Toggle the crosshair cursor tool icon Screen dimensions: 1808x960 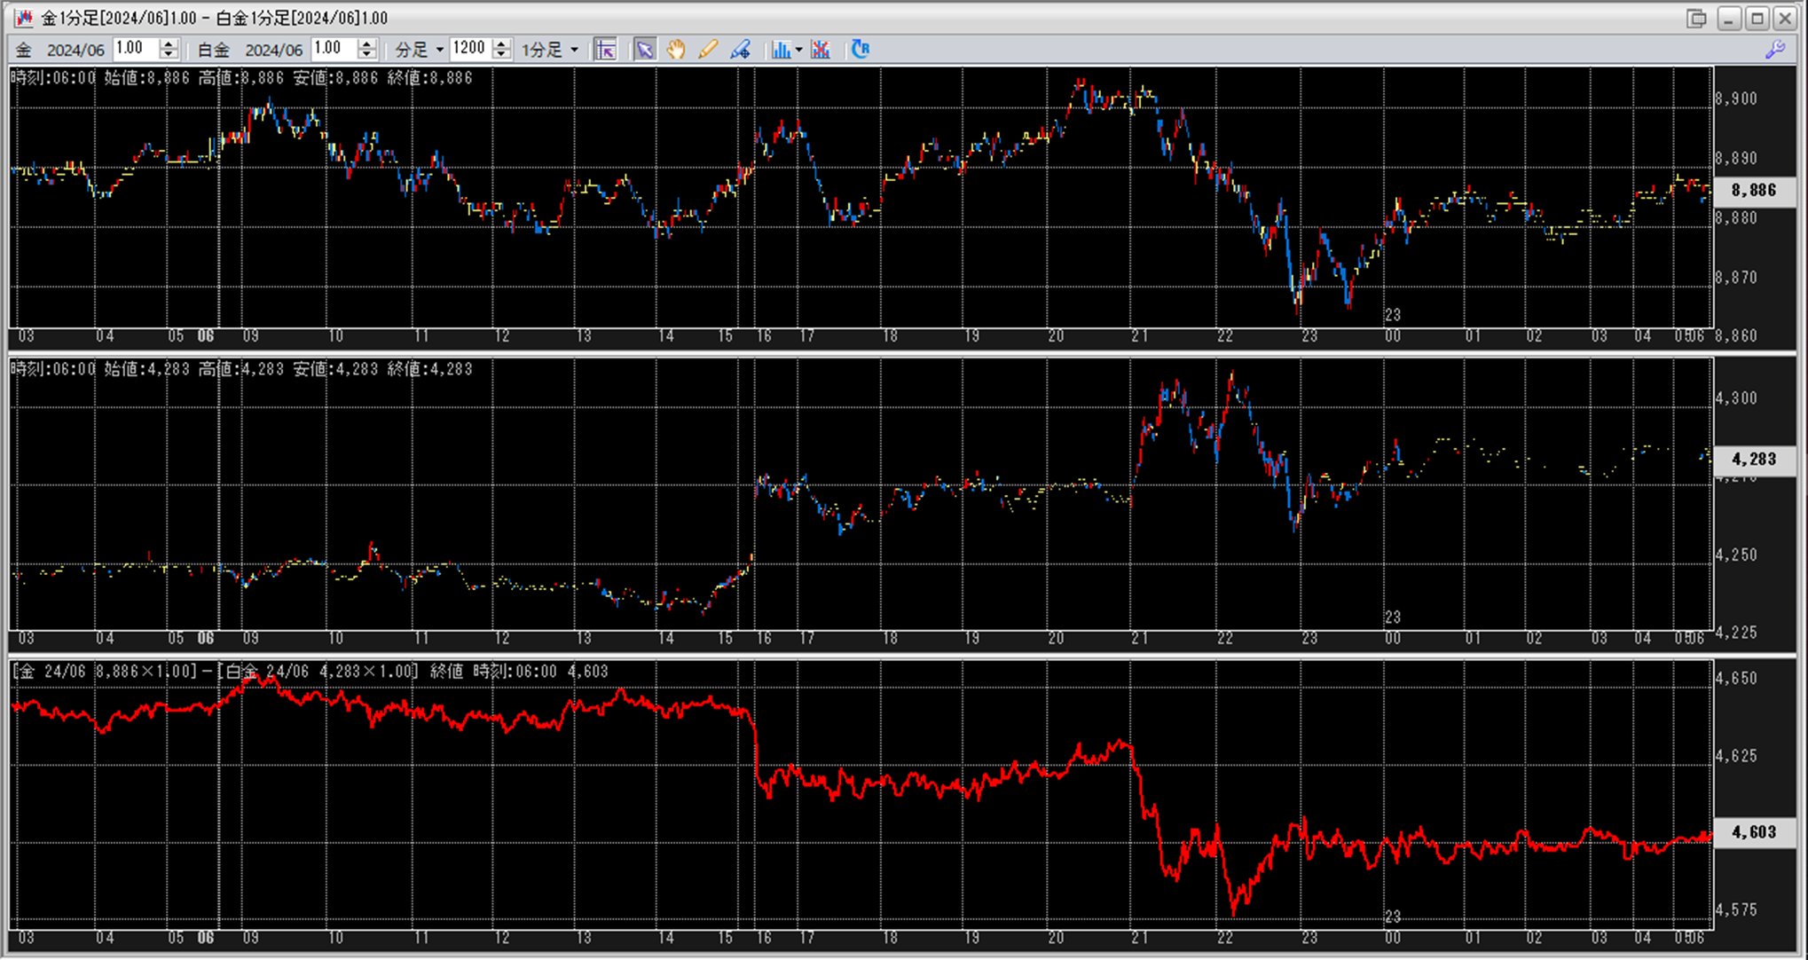click(x=605, y=50)
